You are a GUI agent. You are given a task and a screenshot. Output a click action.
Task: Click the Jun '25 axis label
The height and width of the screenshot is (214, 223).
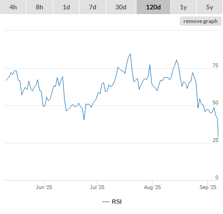point(44,187)
